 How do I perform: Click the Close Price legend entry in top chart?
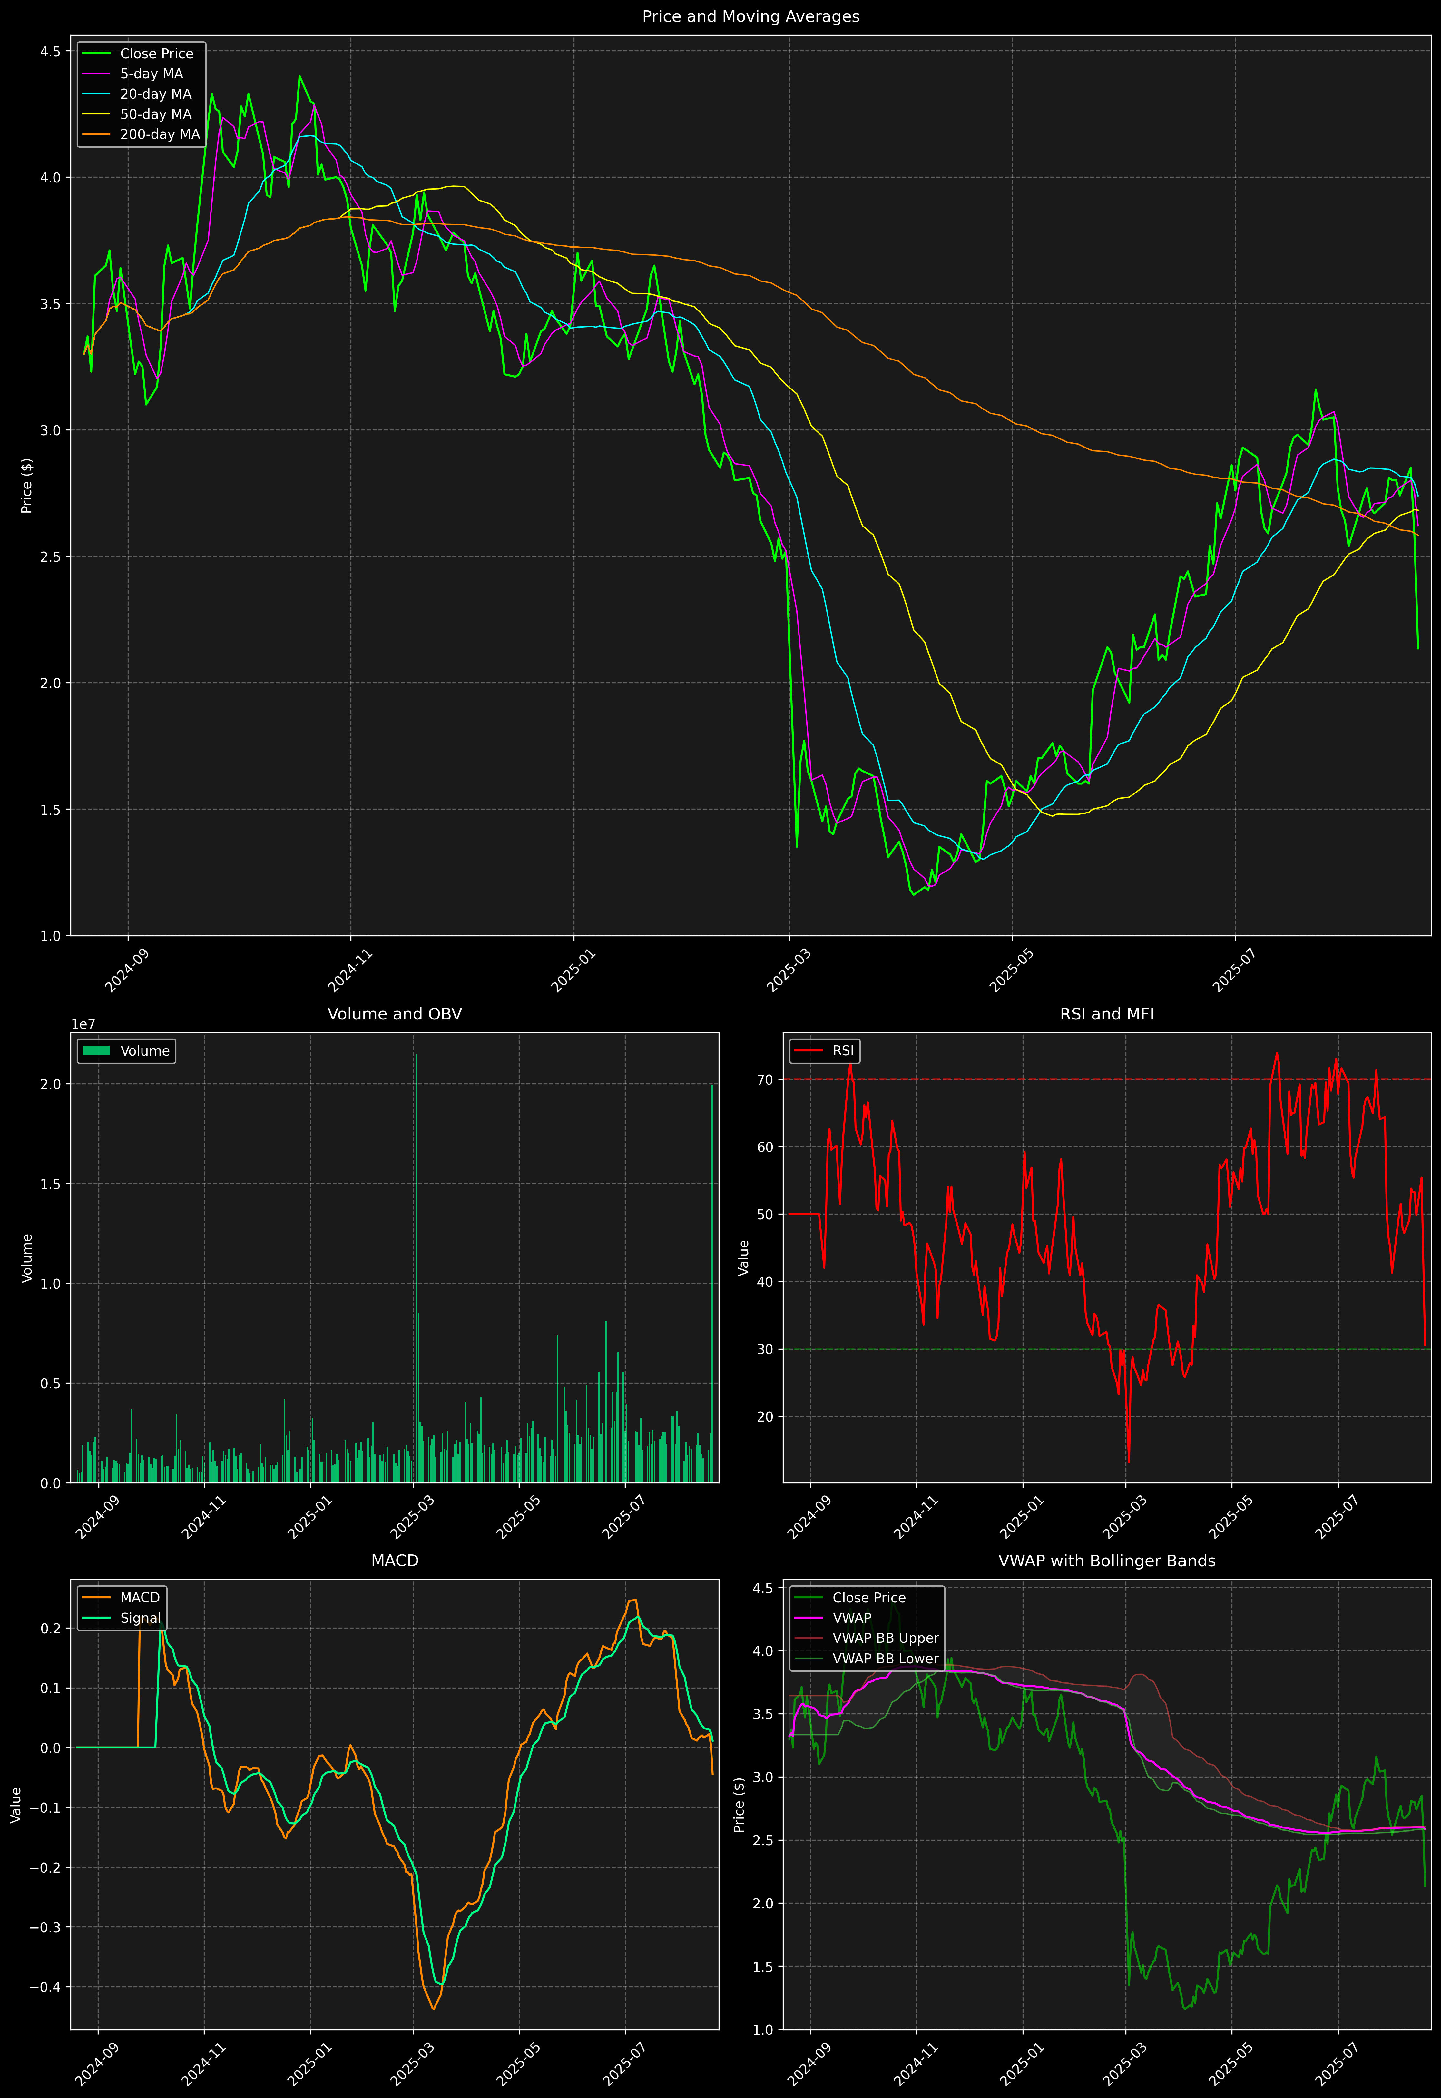coord(156,53)
